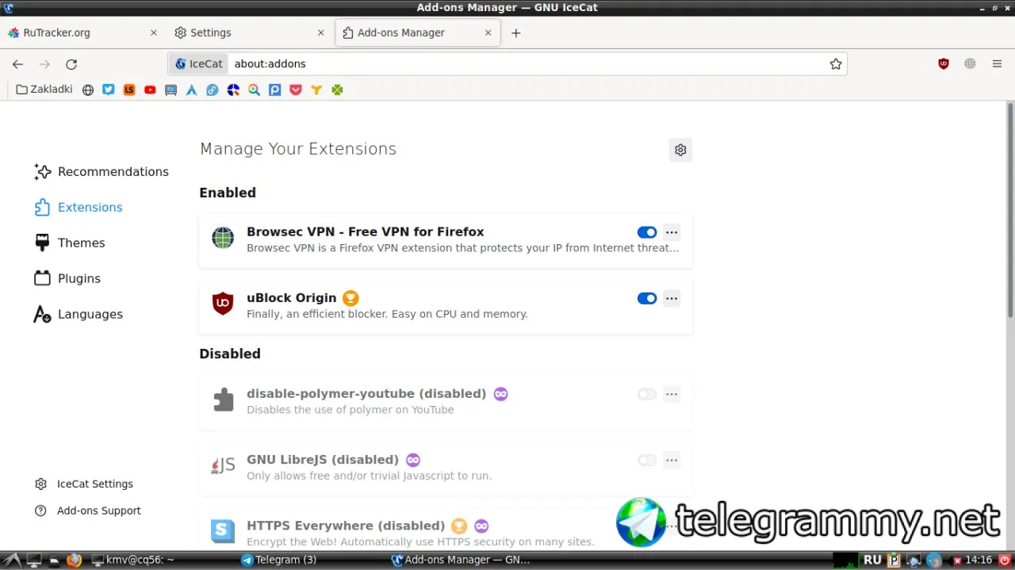This screenshot has height=570, width=1015.
Task: Open the green clover bookmark icon
Action: tap(337, 90)
